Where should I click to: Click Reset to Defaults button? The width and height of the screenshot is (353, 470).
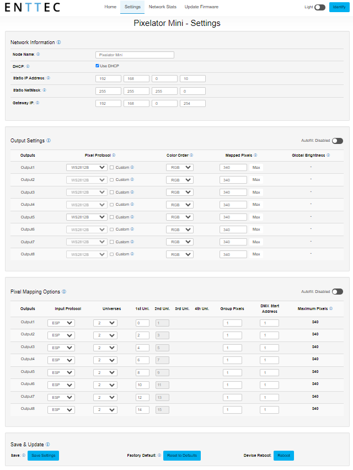pyautogui.click(x=182, y=456)
